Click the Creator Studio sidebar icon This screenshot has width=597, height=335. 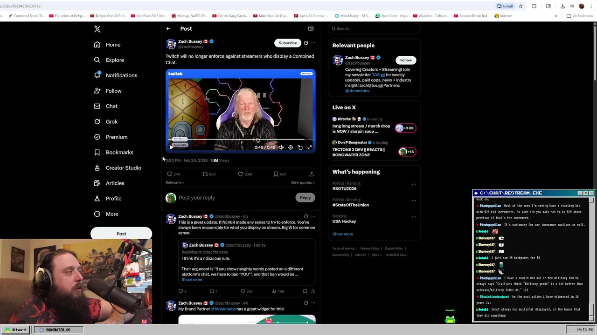[97, 167]
